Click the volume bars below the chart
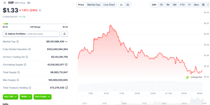The image size is (210, 105). [140, 86]
